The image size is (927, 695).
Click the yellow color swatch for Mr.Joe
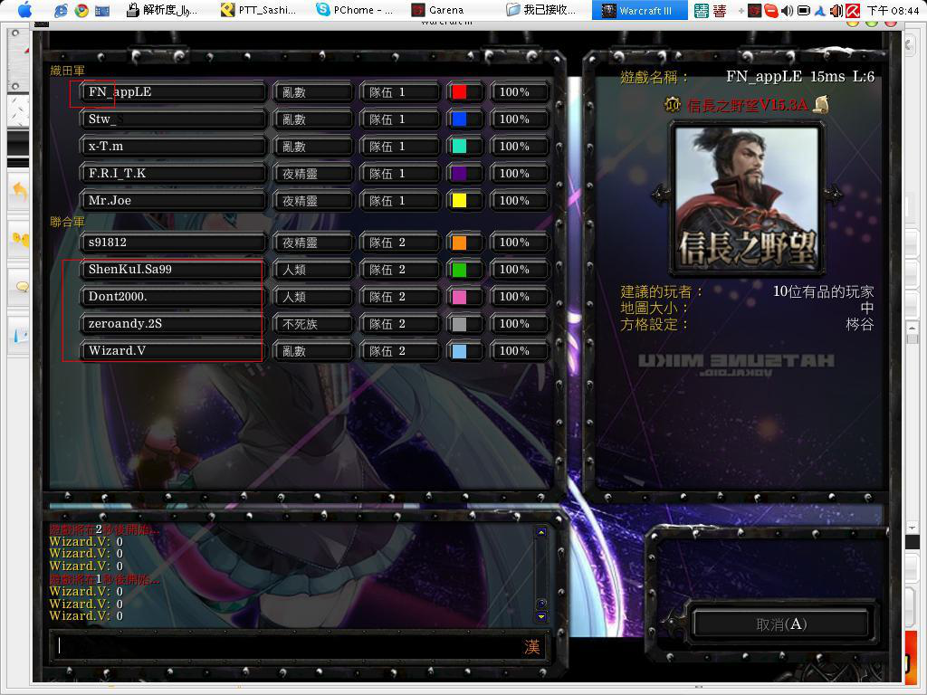(x=459, y=201)
